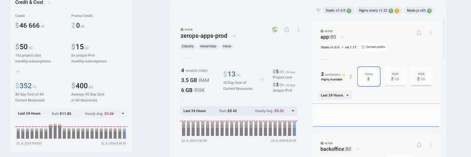The width and height of the screenshot is (471, 157).
Task: Filter by Static v1.0.0 chip
Action: (x=338, y=10)
